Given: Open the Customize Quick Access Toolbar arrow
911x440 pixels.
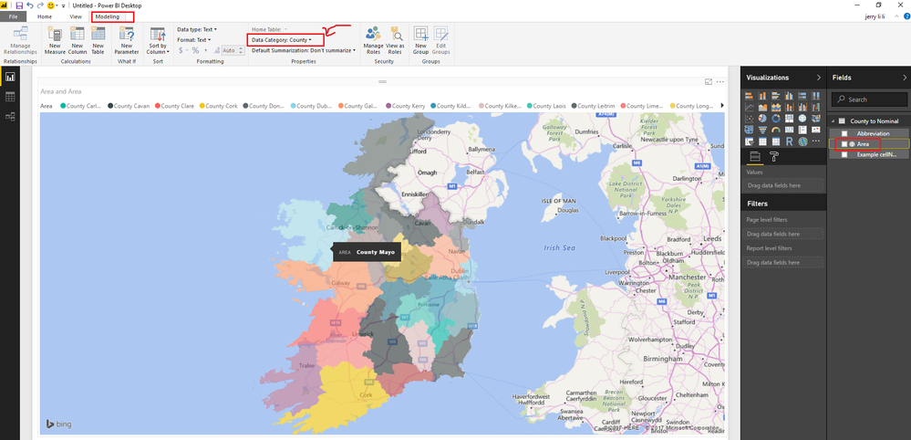Looking at the screenshot, I should 63,5.
